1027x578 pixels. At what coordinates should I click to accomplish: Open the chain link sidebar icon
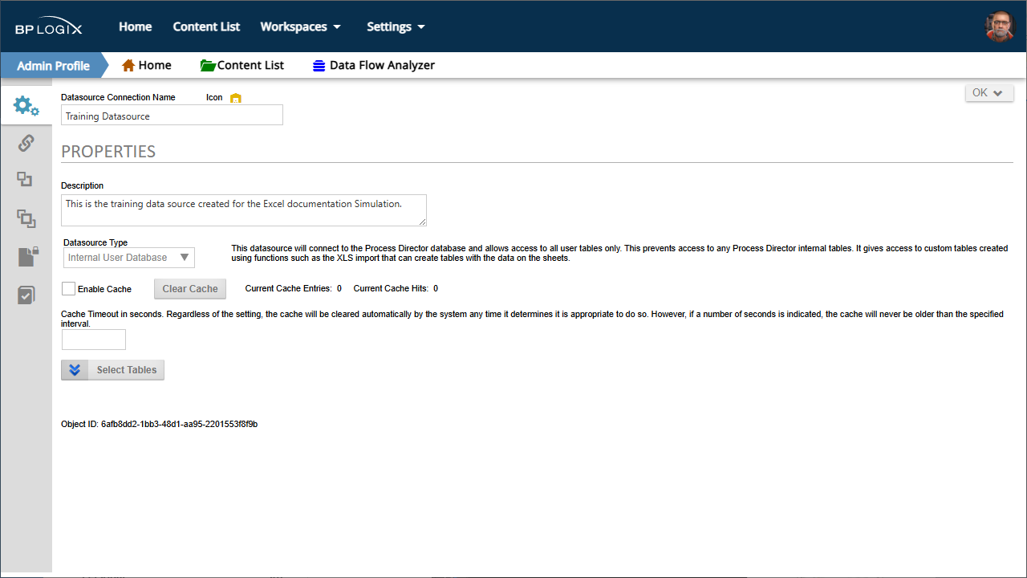[x=26, y=143]
